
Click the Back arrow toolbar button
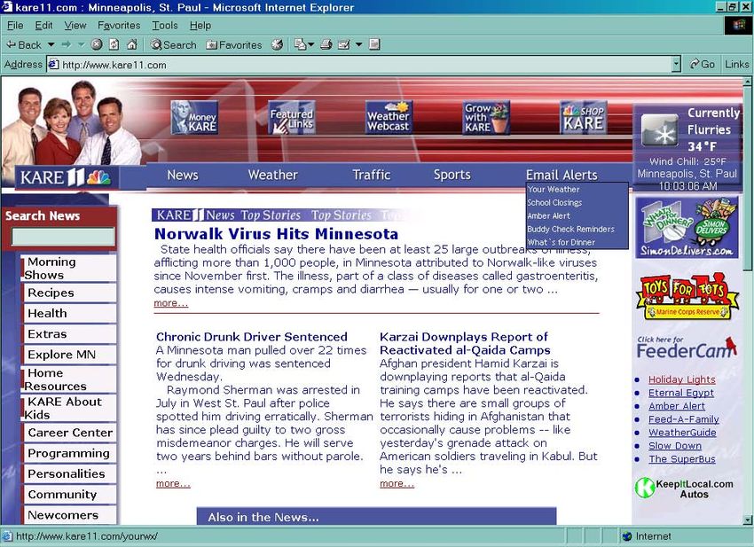click(23, 44)
